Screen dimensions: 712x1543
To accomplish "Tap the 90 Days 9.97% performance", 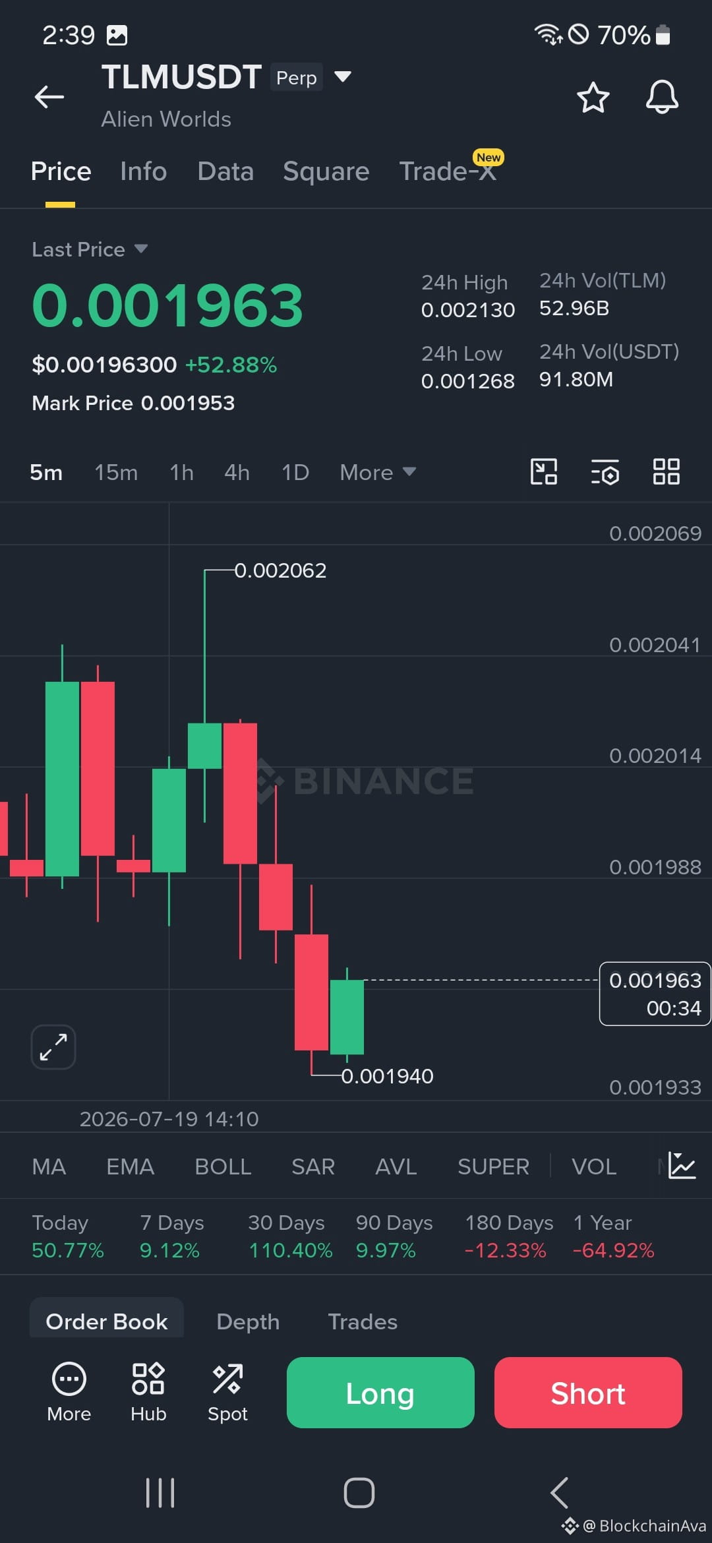I will 394,1236.
